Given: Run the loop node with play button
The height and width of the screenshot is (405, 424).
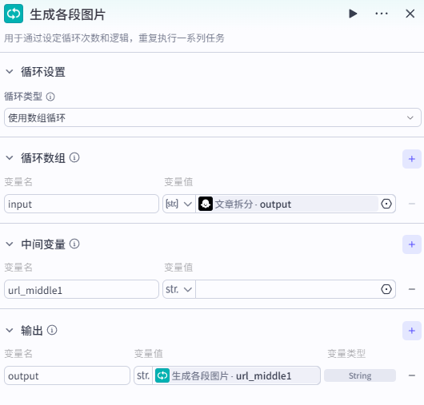Looking at the screenshot, I should (x=353, y=14).
